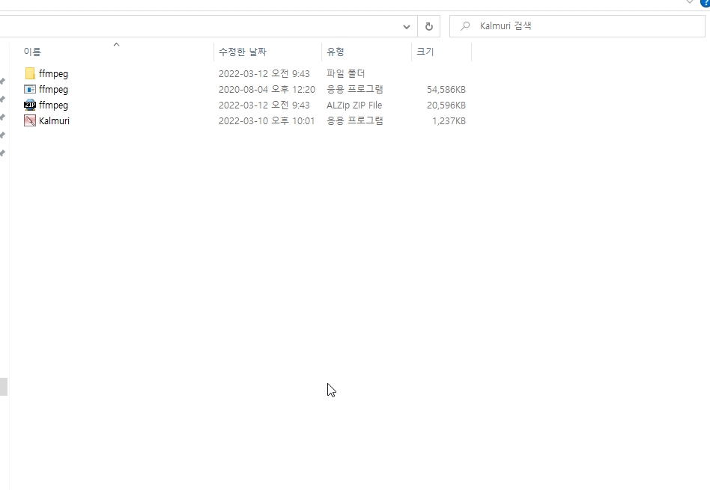Viewport: 710px width, 490px height.
Task: Click the magnifier icon in the search box
Action: pos(466,26)
